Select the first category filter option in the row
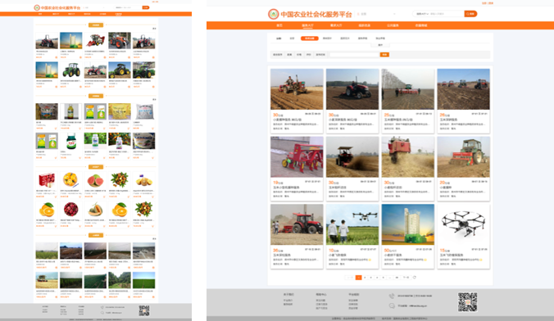 click(279, 38)
